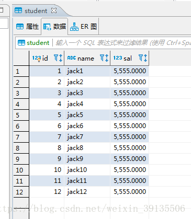Screen dimensions: 191x219
Task: Click the name column header
Action: point(87,58)
